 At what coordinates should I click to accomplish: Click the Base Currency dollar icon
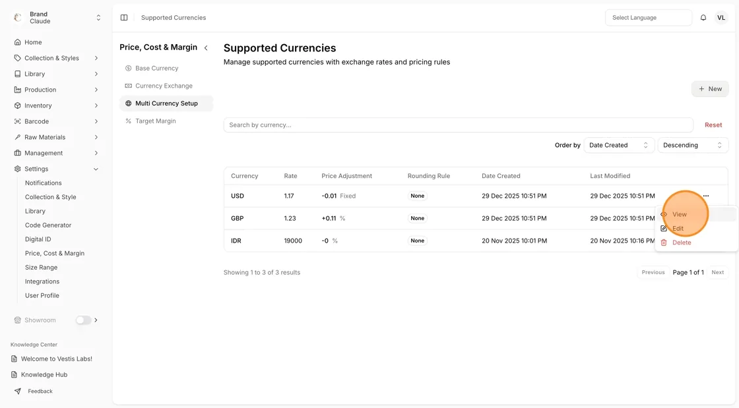[128, 69]
